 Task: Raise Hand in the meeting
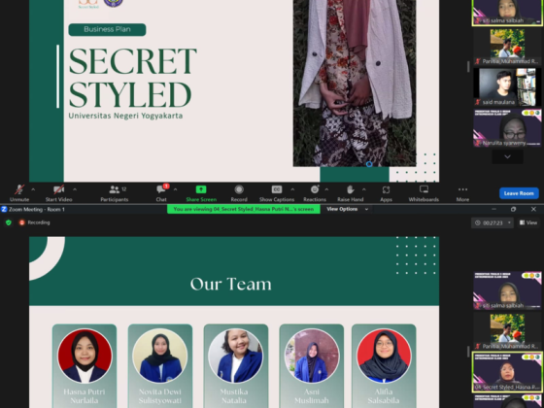pos(351,193)
